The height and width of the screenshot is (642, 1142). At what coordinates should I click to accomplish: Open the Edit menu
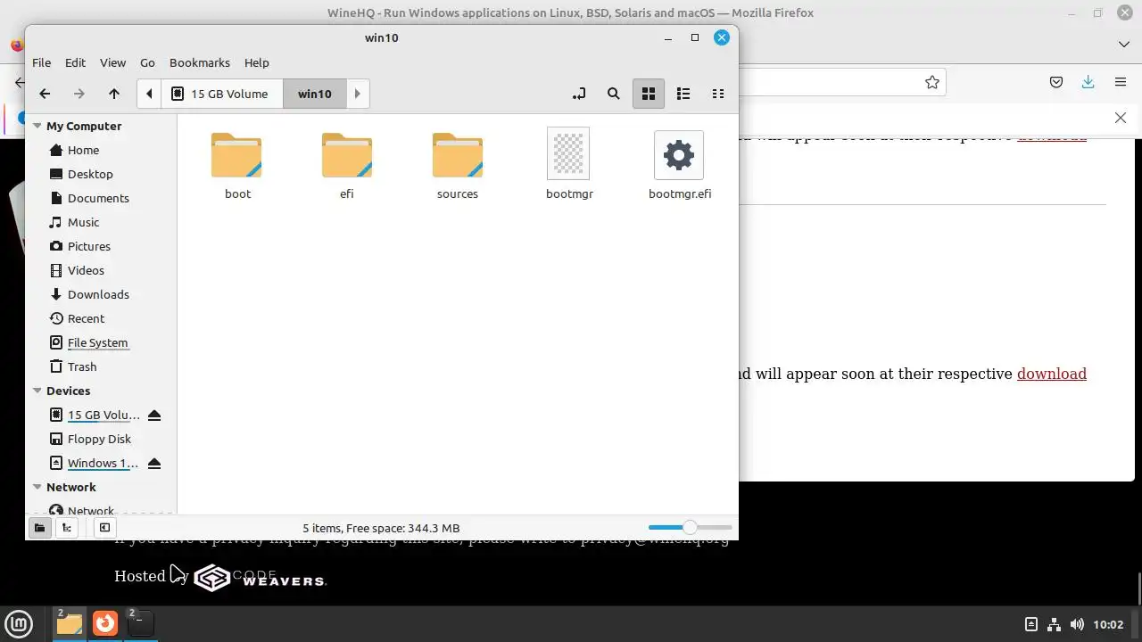pyautogui.click(x=76, y=62)
